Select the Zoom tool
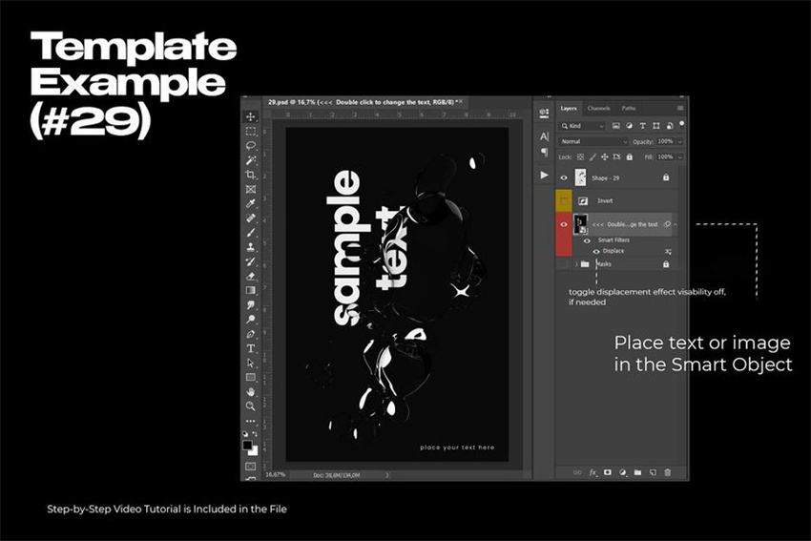 pyautogui.click(x=251, y=406)
